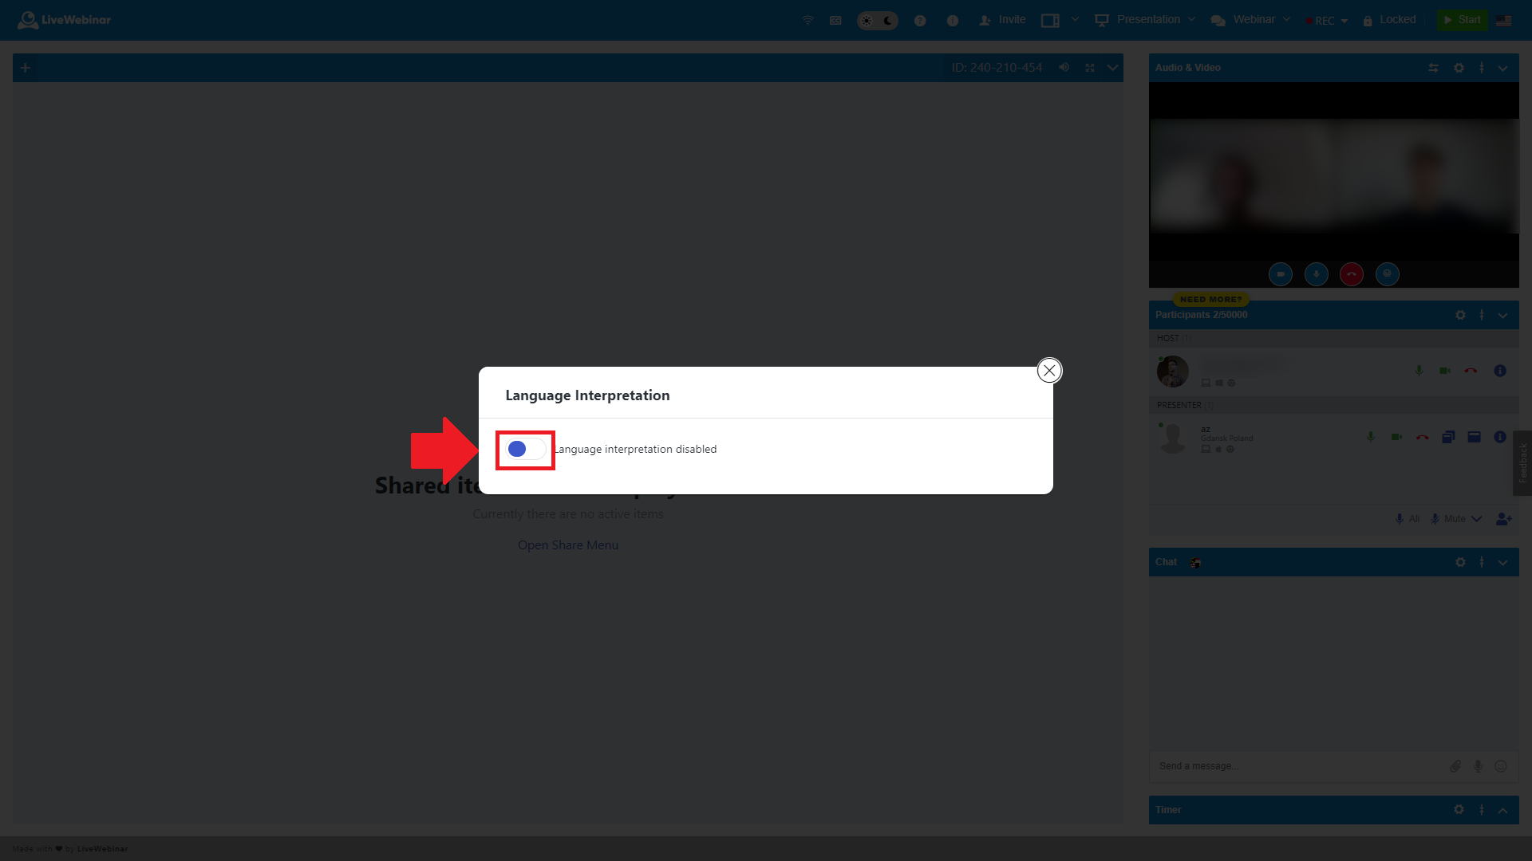Open the Webinar menu
The height and width of the screenshot is (861, 1532).
pyautogui.click(x=1251, y=19)
